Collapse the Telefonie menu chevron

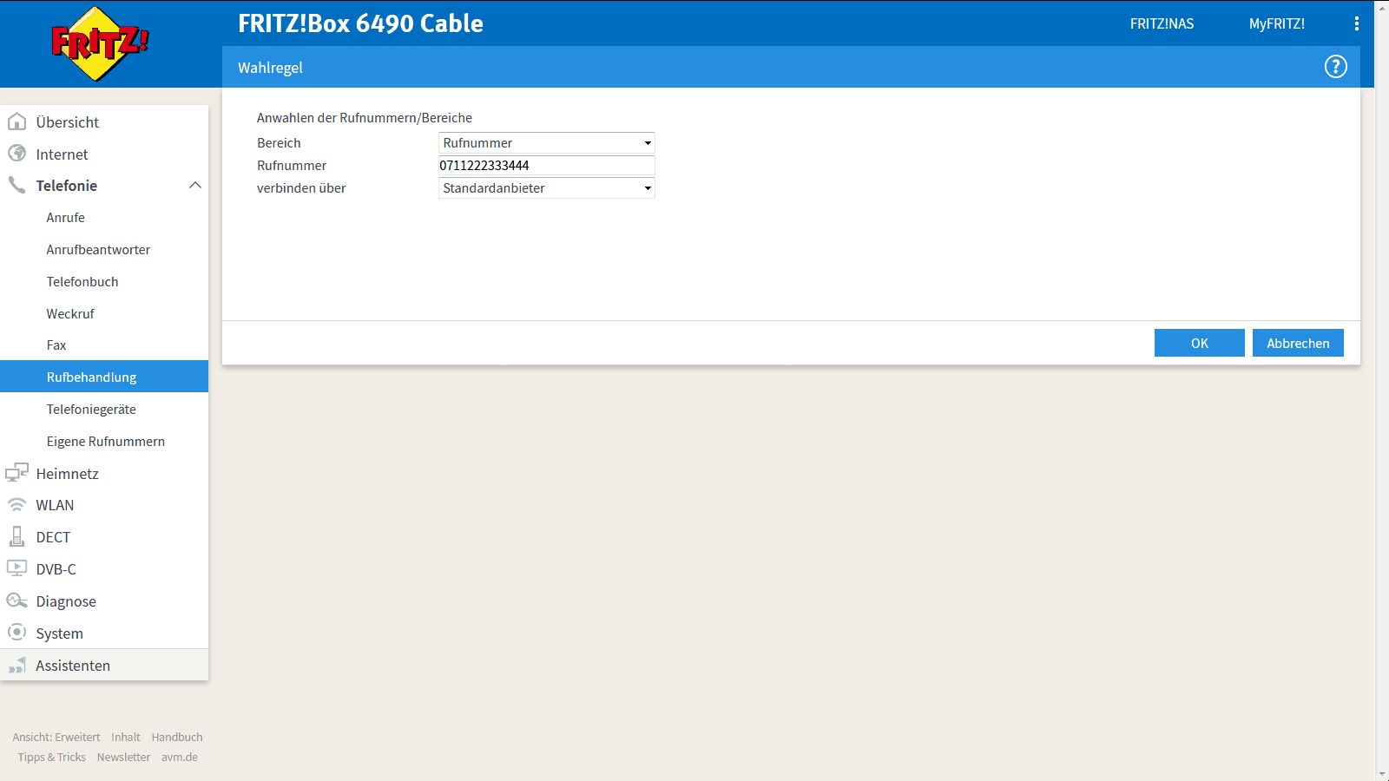point(195,185)
